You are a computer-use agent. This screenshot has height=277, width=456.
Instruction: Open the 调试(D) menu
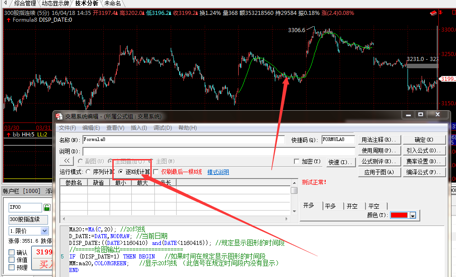[x=163, y=128]
